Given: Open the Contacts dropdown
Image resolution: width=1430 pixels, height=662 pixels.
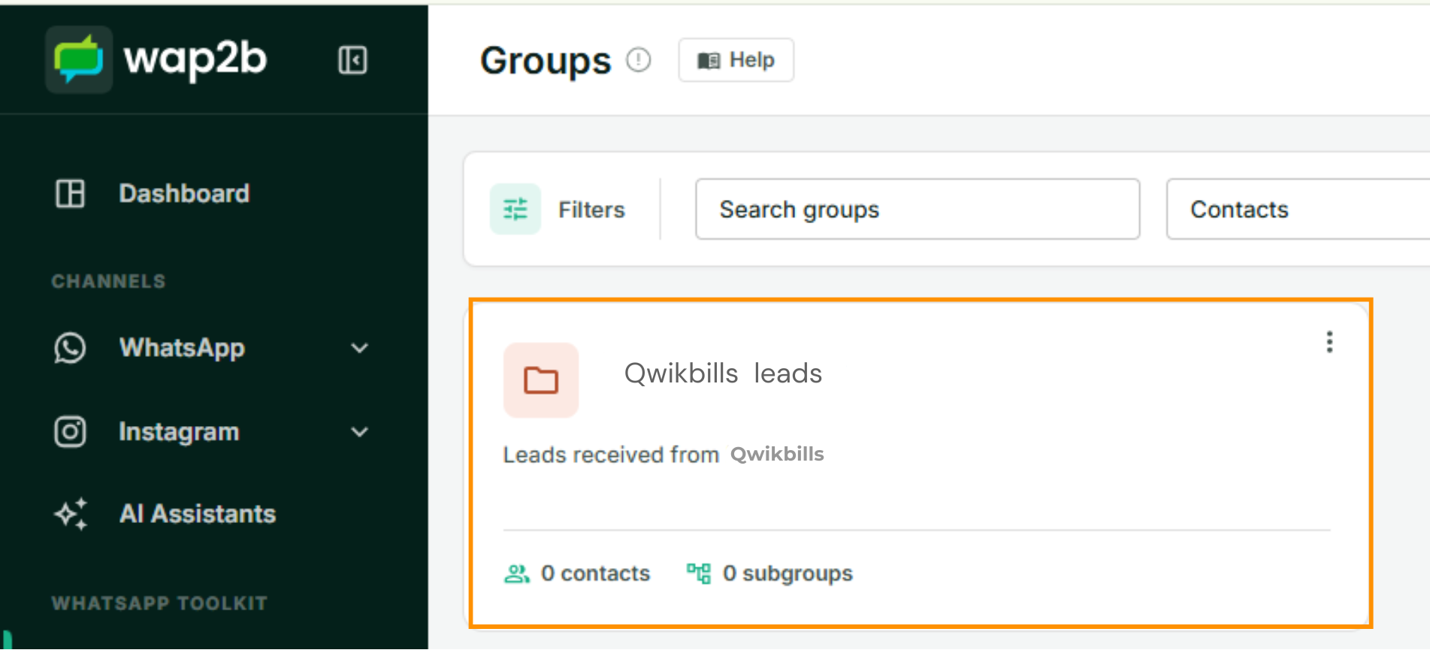Looking at the screenshot, I should pos(1298,209).
